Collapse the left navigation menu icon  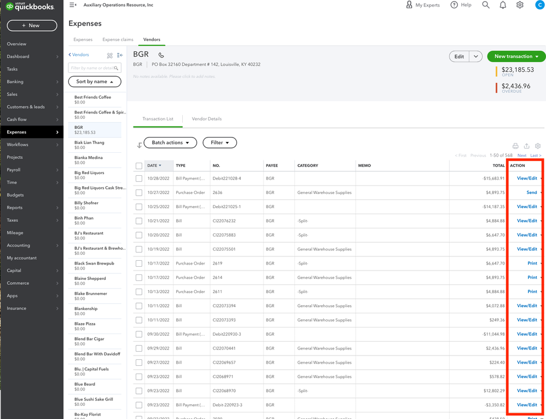pyautogui.click(x=73, y=5)
